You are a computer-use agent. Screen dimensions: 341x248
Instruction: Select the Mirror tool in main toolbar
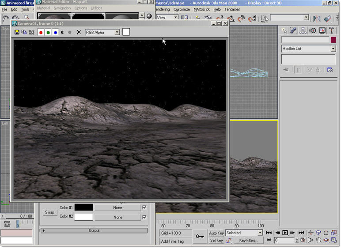pyautogui.click(x=317, y=19)
